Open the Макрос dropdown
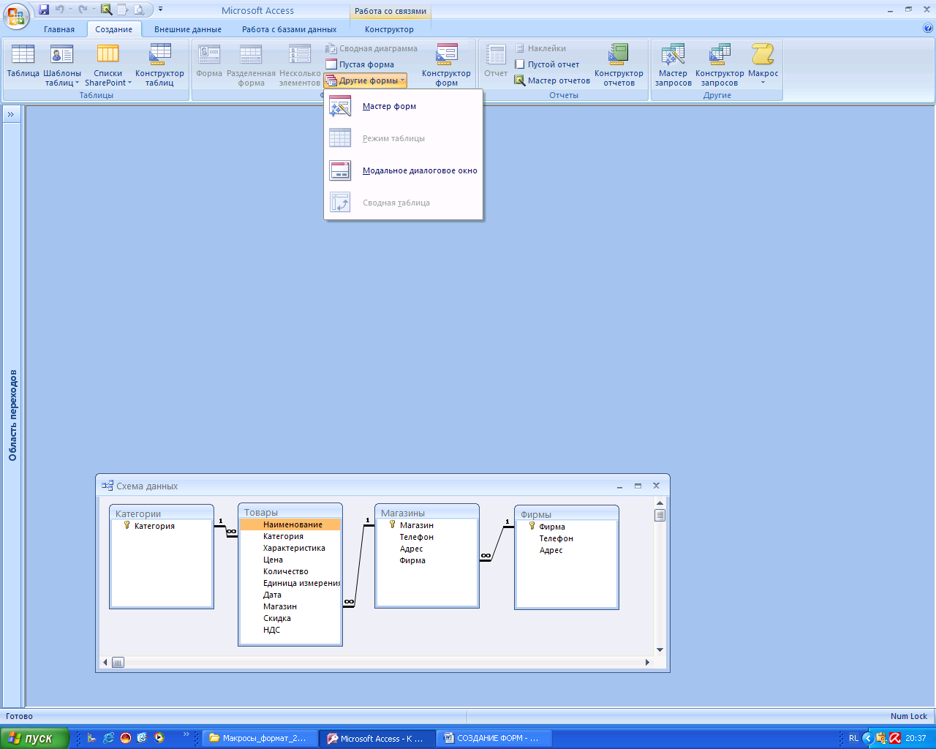The width and height of the screenshot is (936, 749). (x=763, y=65)
